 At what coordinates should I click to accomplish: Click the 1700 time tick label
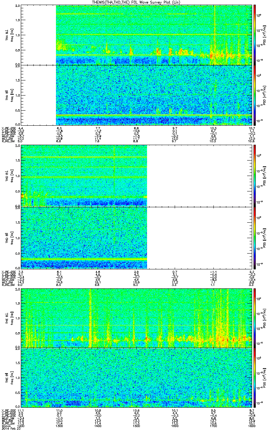pos(213,426)
